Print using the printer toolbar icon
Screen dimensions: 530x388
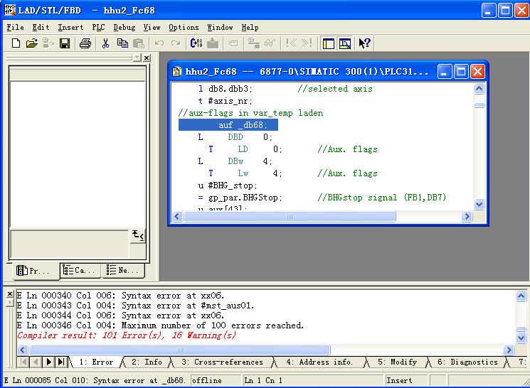coord(85,43)
